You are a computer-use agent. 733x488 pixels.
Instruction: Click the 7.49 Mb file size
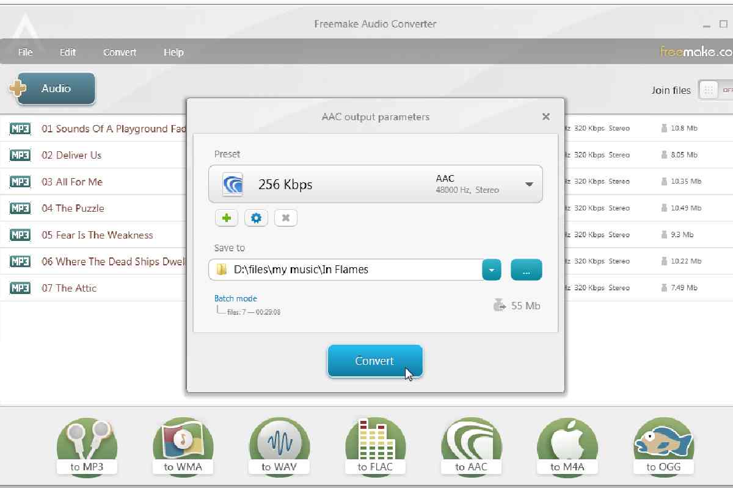tap(684, 288)
